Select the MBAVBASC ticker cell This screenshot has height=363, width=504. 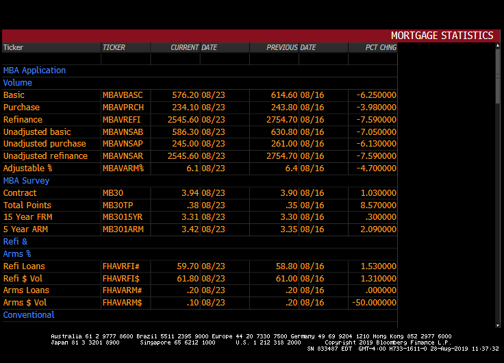pyautogui.click(x=123, y=95)
